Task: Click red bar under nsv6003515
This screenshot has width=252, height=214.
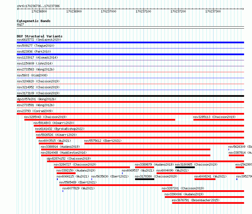Action: 51,144
